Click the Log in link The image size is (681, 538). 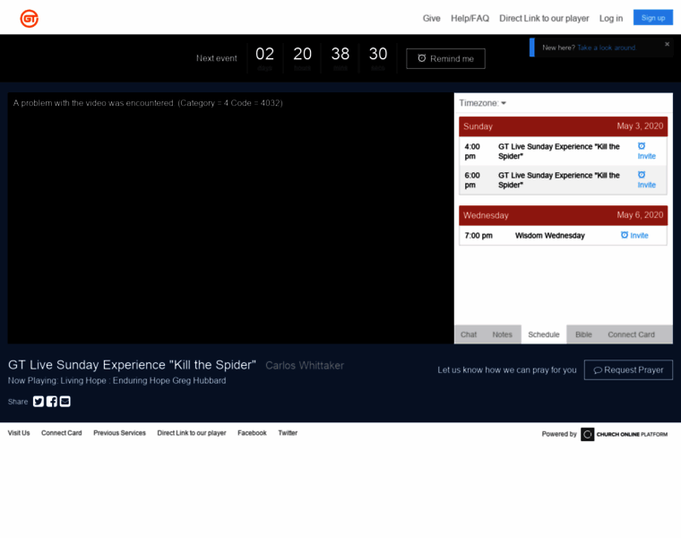click(610, 18)
